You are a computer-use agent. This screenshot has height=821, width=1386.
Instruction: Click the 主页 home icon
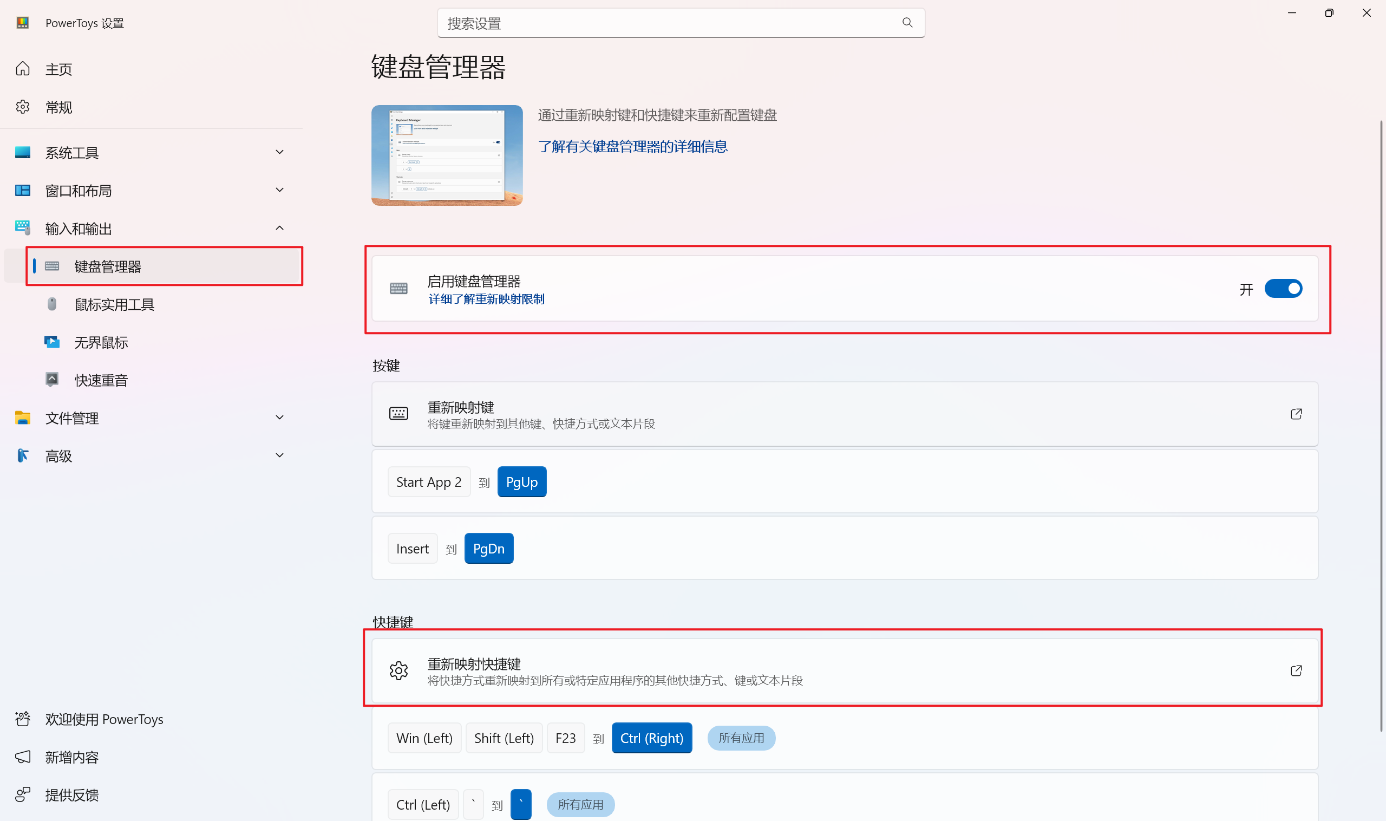coord(23,69)
